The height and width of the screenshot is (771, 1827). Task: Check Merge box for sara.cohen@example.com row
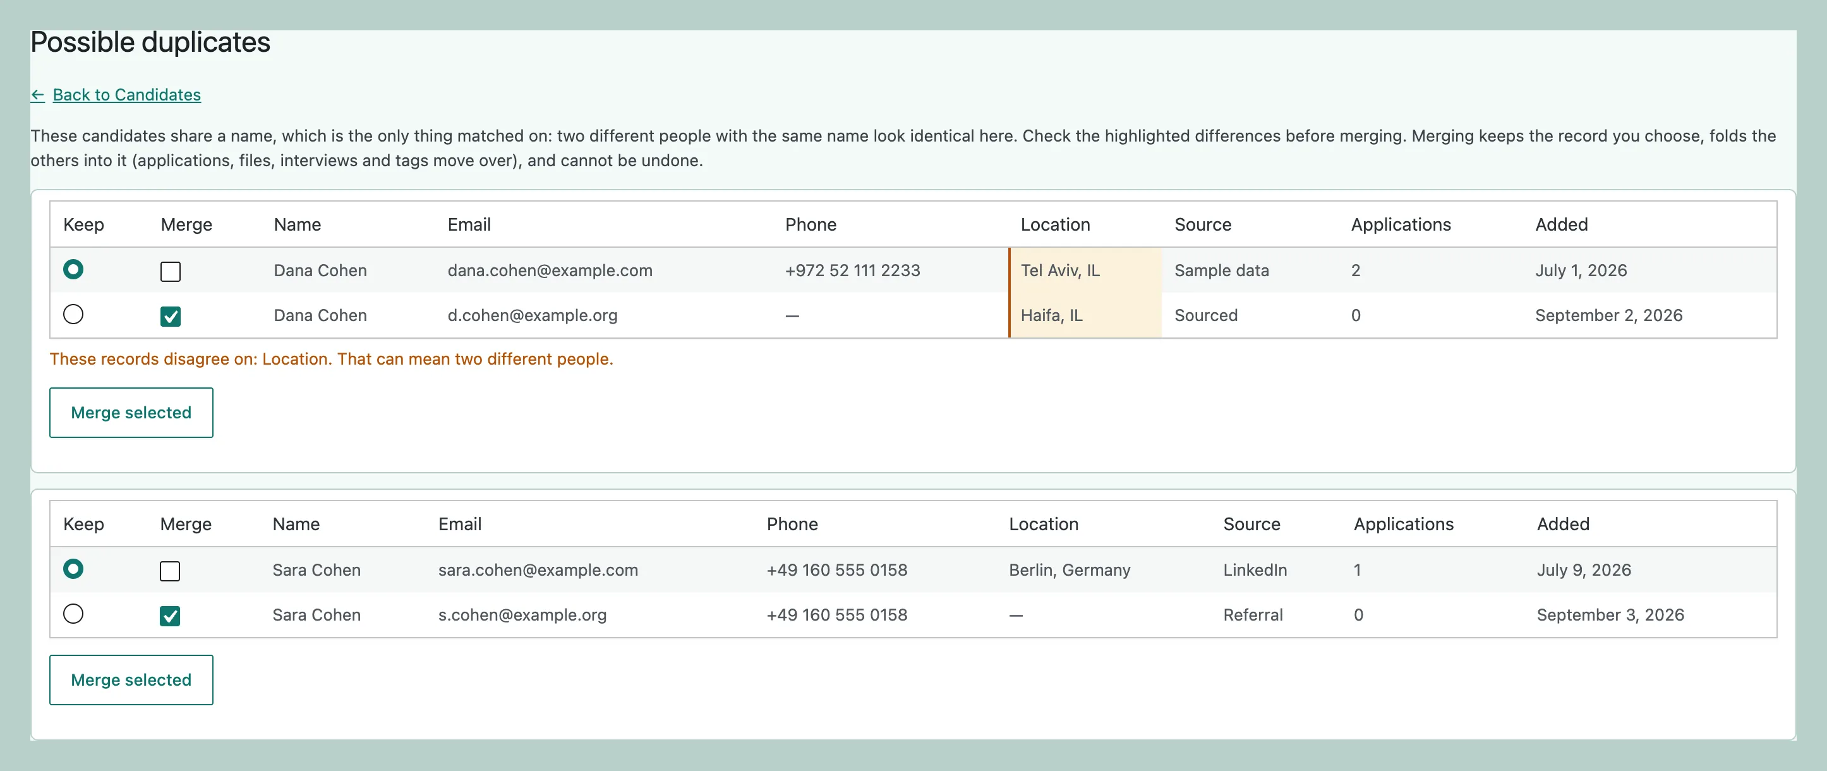[170, 570]
